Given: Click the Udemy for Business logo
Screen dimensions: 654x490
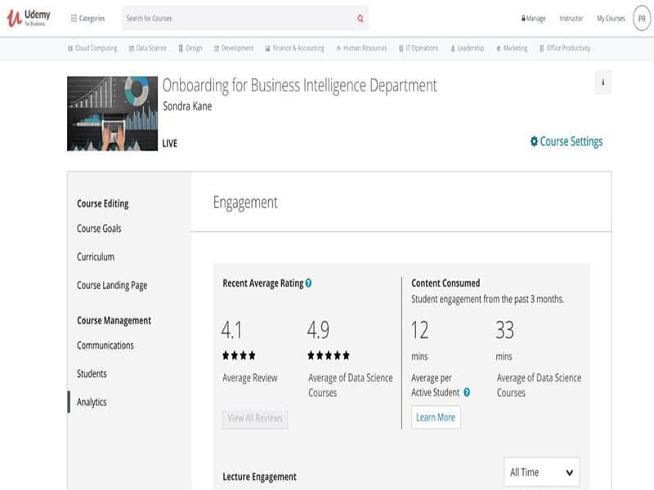Looking at the screenshot, I should pos(25,17).
